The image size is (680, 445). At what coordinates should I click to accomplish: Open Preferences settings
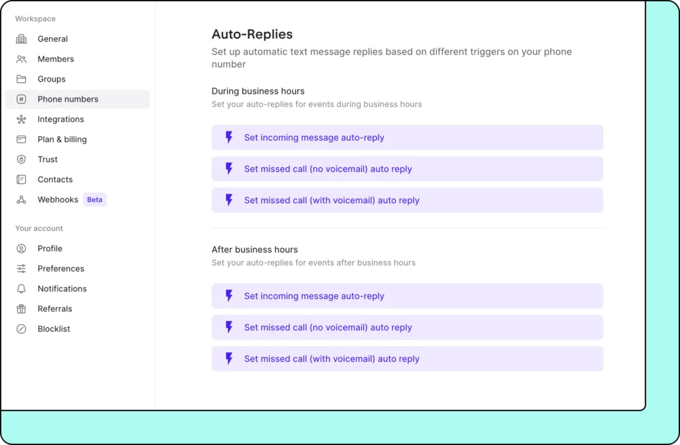click(x=60, y=268)
